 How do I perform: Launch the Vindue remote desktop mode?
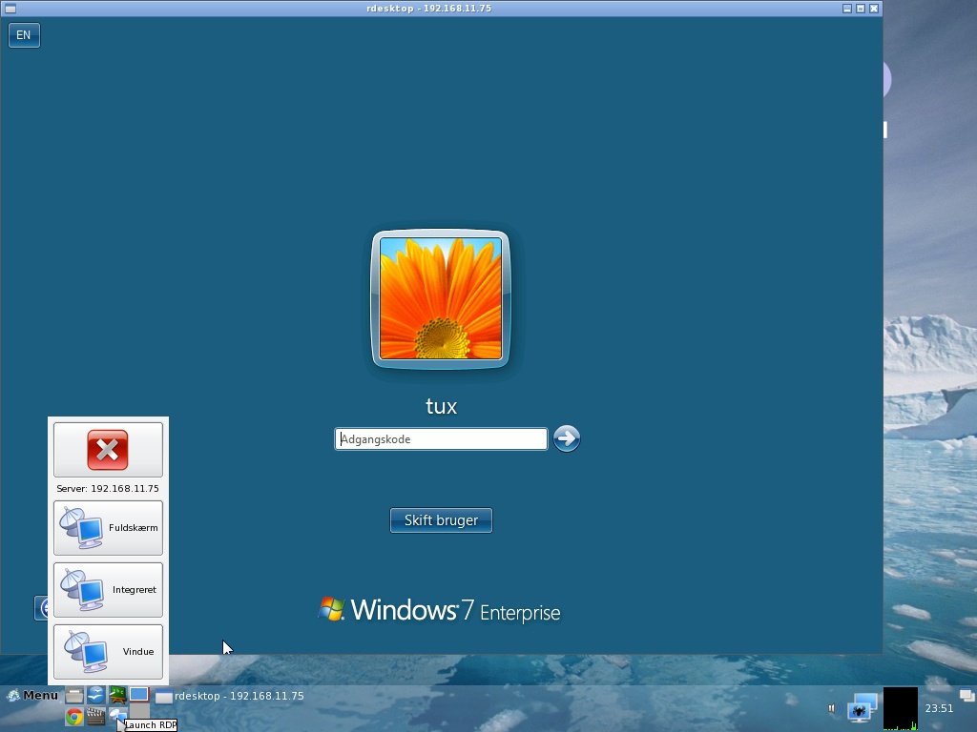pos(108,652)
